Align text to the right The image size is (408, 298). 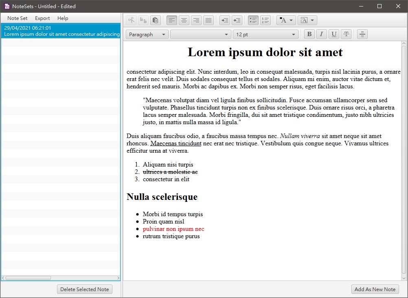click(196, 20)
